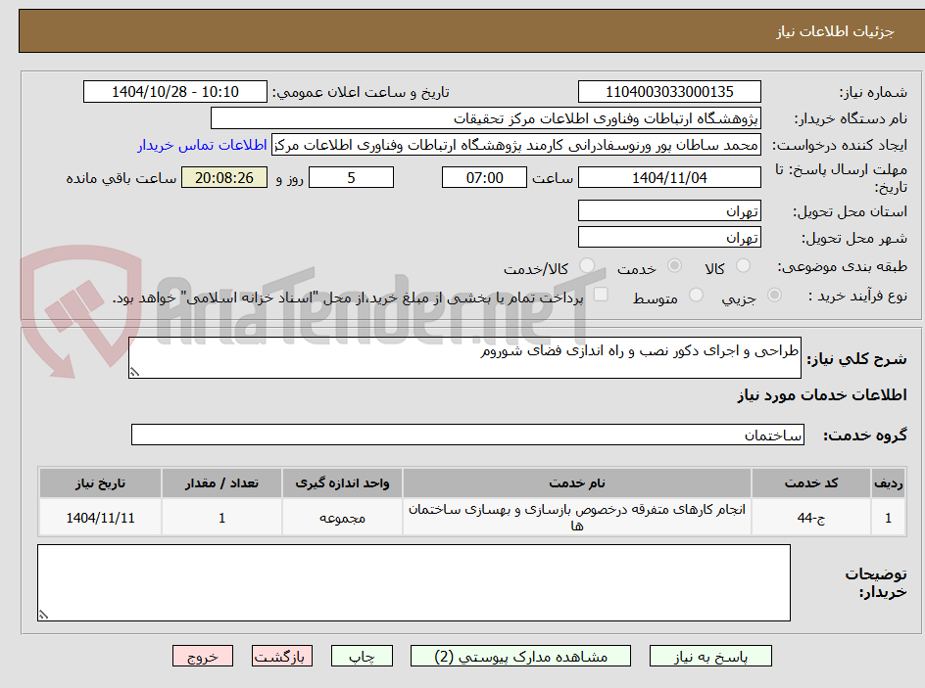Select the متوسط purchase type radio

696,296
